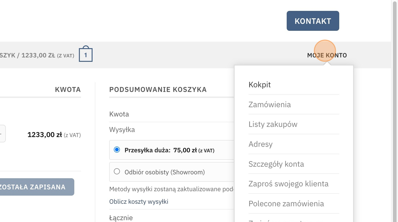
Task: Click the quantity plus stepper button
Action: click(x=2, y=134)
